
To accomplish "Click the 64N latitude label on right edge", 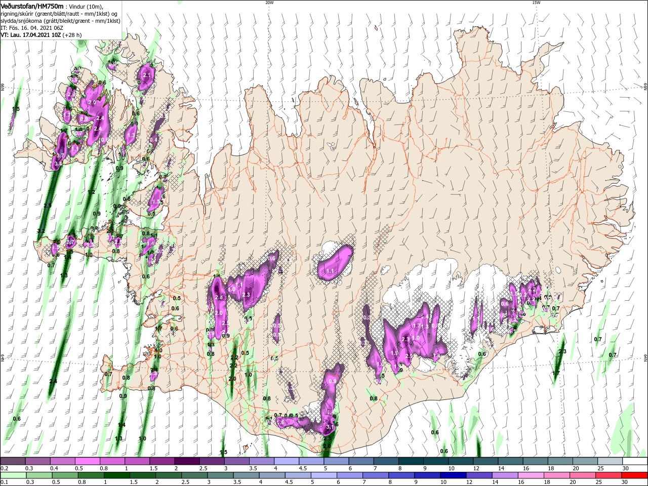I will 645,358.
